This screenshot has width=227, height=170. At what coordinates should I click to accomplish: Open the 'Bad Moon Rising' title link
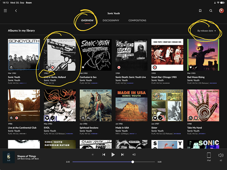[x=196, y=77]
